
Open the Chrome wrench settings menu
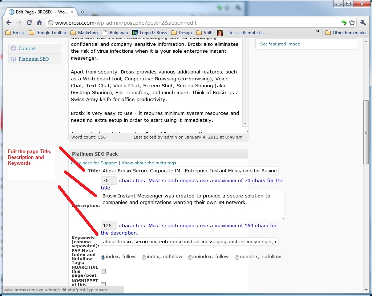[363, 23]
